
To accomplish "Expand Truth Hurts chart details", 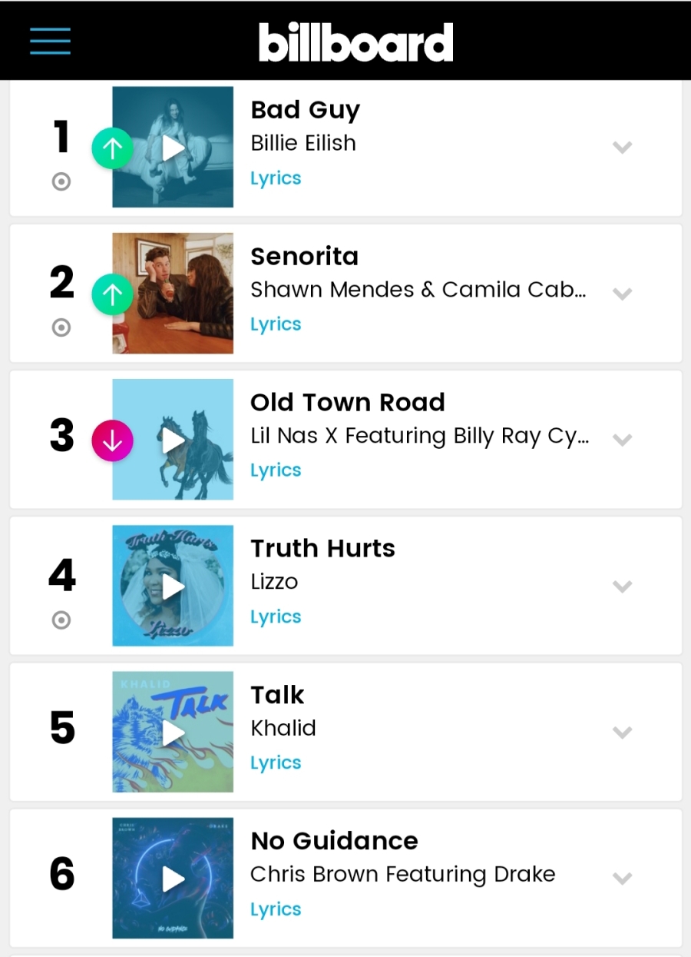I will pos(622,586).
